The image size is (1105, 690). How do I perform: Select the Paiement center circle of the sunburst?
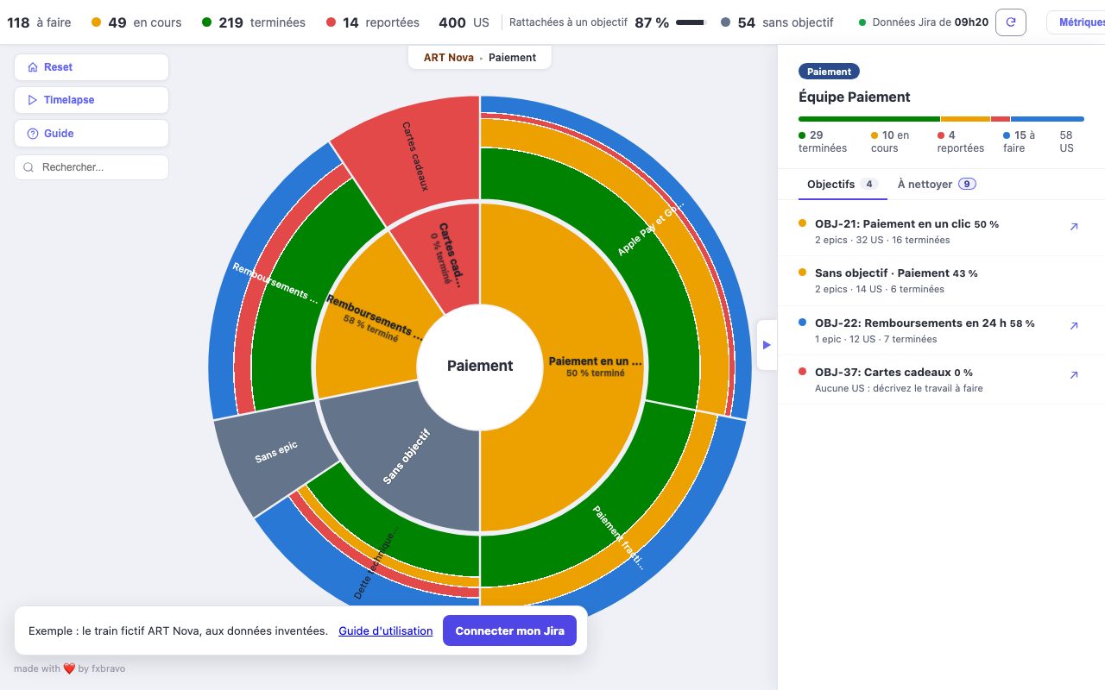[x=480, y=366]
